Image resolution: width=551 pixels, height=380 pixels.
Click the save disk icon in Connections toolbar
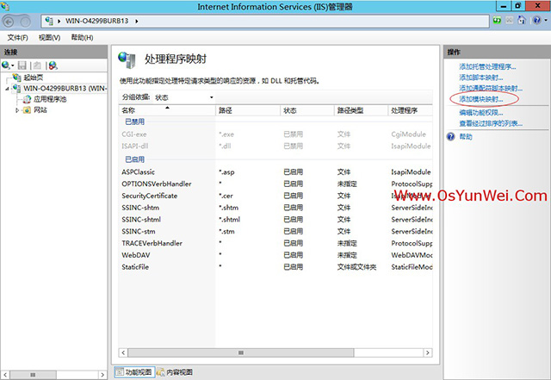pyautogui.click(x=22, y=65)
